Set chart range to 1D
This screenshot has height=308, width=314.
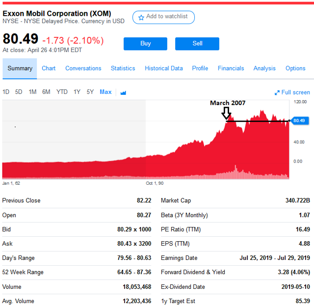pyautogui.click(x=6, y=92)
